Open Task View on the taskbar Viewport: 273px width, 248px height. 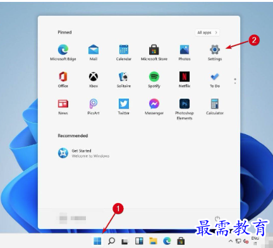tap(125, 241)
